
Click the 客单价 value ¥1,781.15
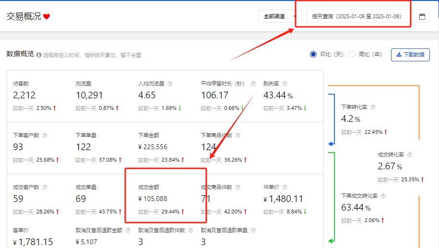pyautogui.click(x=33, y=242)
